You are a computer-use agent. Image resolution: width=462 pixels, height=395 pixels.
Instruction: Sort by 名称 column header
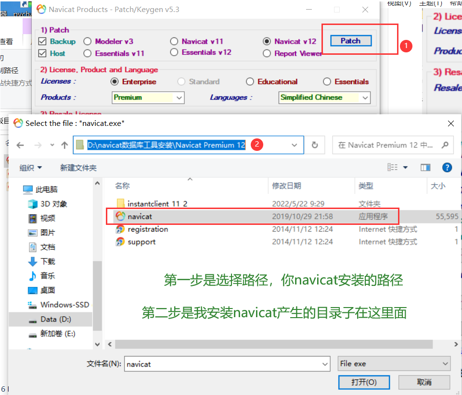point(122,186)
